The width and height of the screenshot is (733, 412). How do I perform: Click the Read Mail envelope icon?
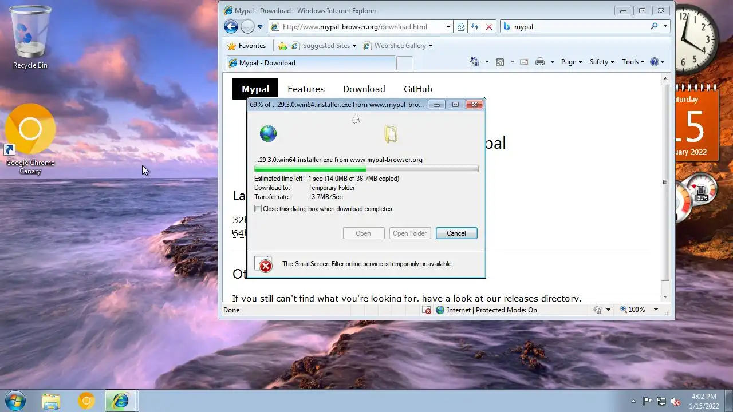[x=523, y=62]
